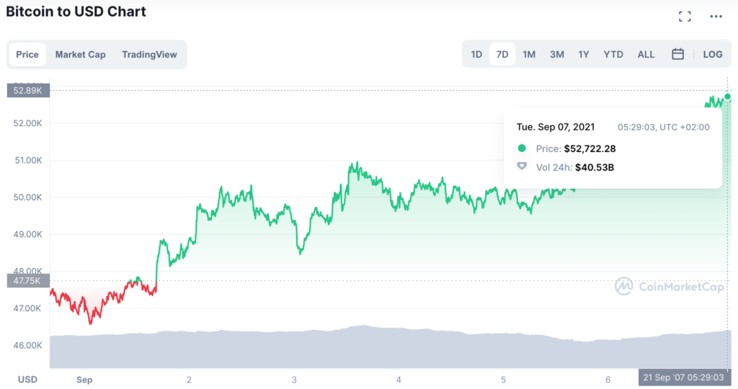Open the three-dot more options menu
Screen dimensions: 738x389
click(716, 17)
